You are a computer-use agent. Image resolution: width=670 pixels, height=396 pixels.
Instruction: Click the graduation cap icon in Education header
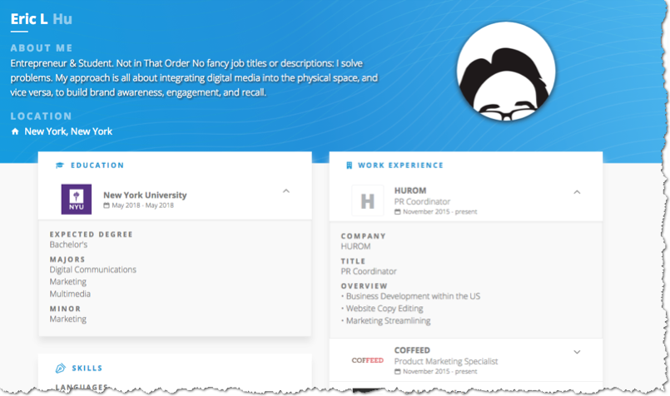[x=59, y=166]
